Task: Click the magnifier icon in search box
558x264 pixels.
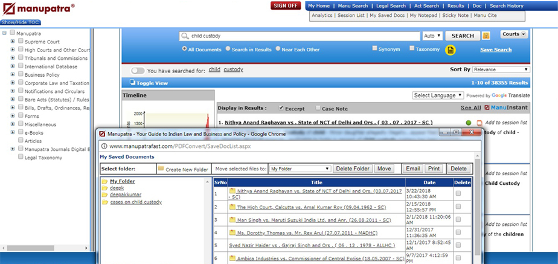Action: pyautogui.click(x=184, y=36)
